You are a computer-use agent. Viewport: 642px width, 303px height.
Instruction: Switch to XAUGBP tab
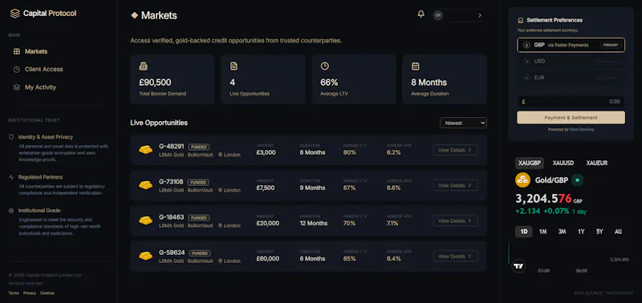(530, 164)
